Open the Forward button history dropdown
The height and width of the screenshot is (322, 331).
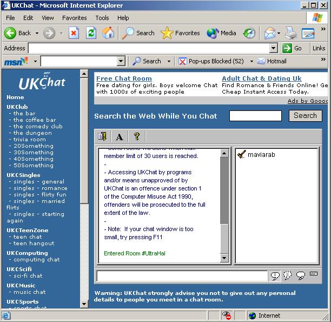[62, 33]
